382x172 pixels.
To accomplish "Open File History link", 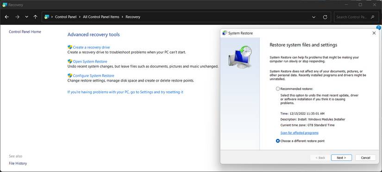I will [18, 163].
